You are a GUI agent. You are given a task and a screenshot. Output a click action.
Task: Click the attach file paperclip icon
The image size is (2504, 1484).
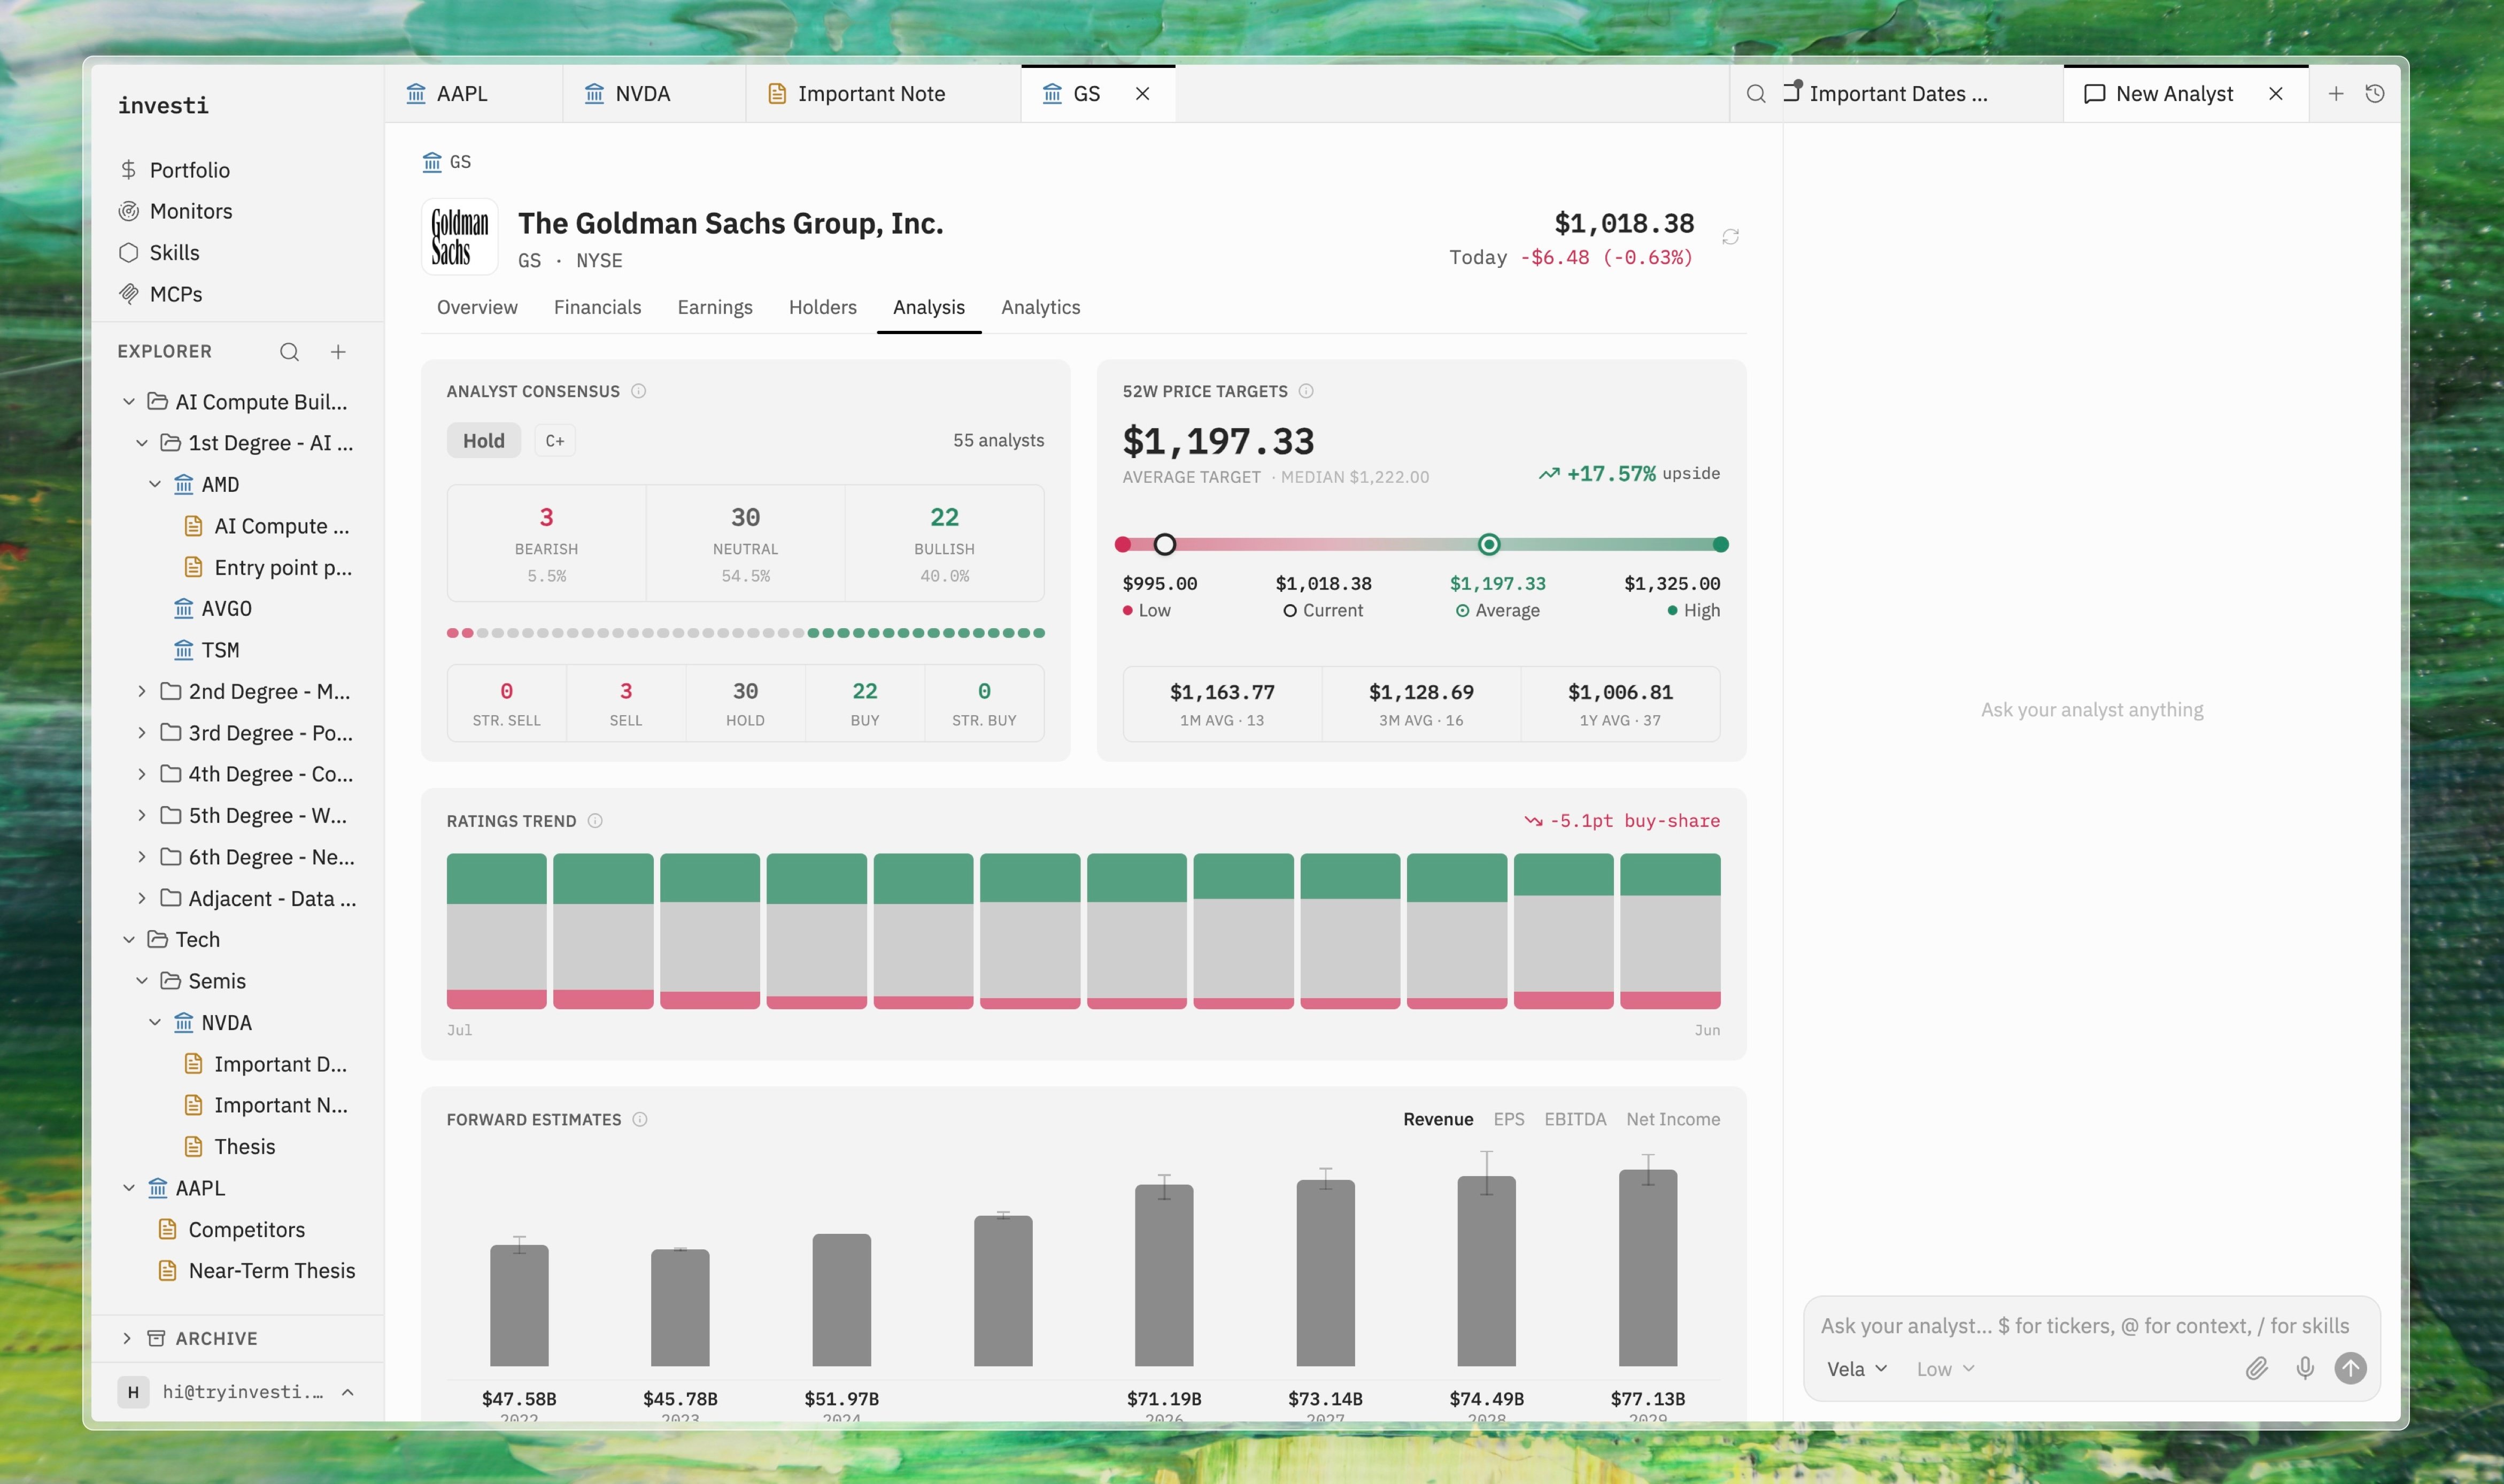[2256, 1369]
